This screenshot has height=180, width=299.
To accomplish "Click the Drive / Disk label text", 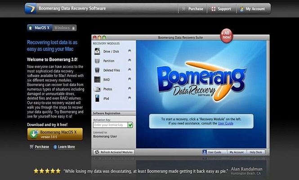I will tap(111, 51).
